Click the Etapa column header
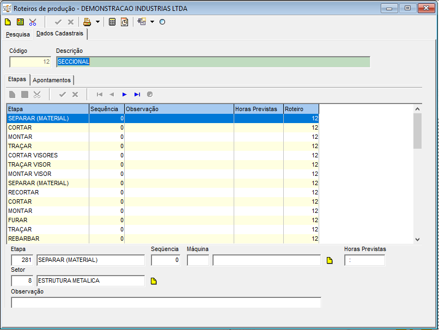 tap(48, 109)
